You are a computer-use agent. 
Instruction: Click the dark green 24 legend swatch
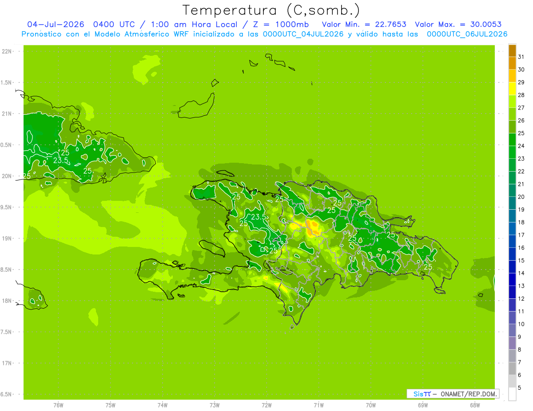[512, 140]
